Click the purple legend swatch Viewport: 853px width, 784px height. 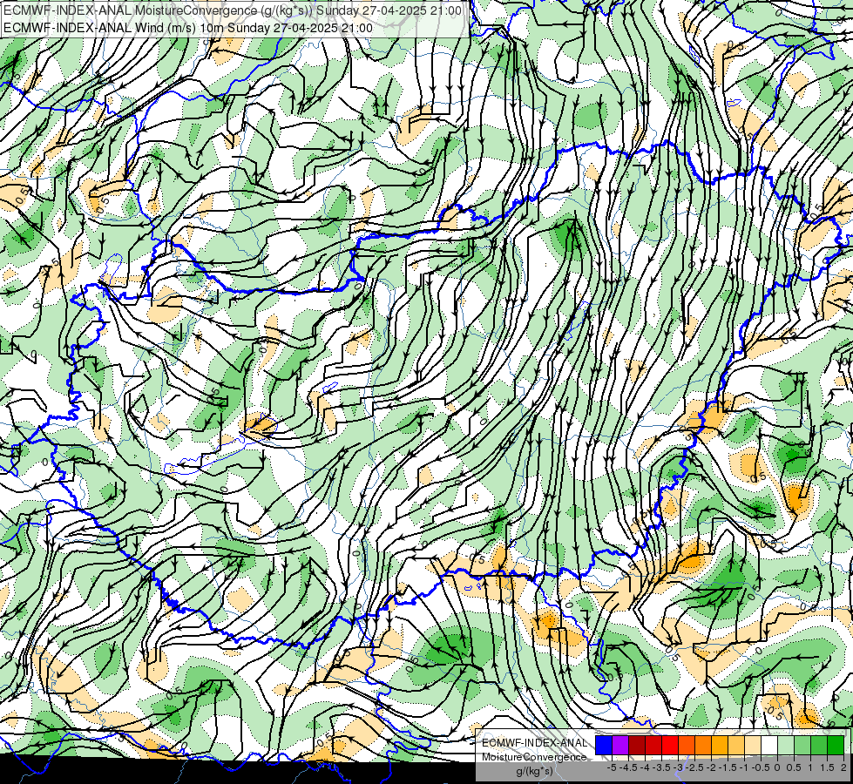[x=620, y=746]
